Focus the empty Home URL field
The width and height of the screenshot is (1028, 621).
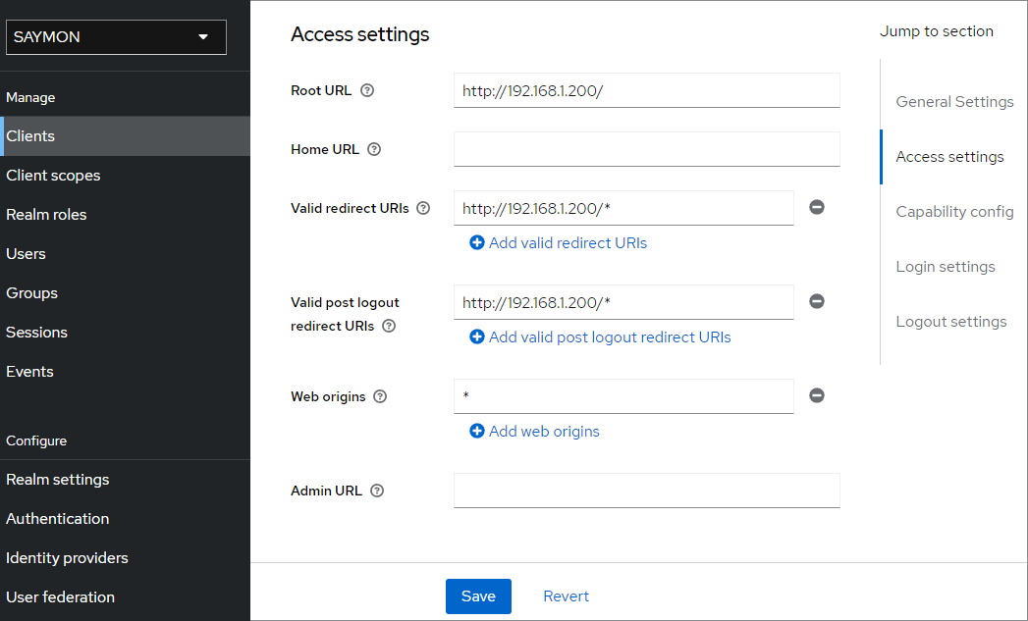pos(646,149)
